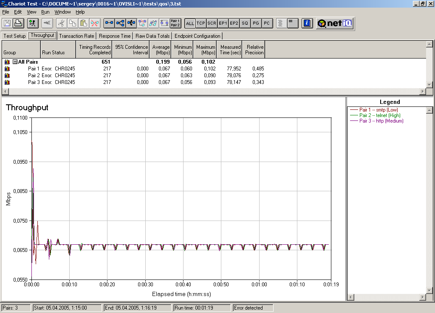435x313 pixels.
Task: Select Pair 2 telnet (High) legend entry
Action: (x=379, y=115)
